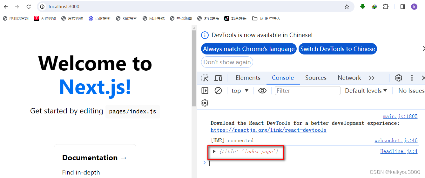Show the console sidebar
425x178 pixels.
point(205,91)
